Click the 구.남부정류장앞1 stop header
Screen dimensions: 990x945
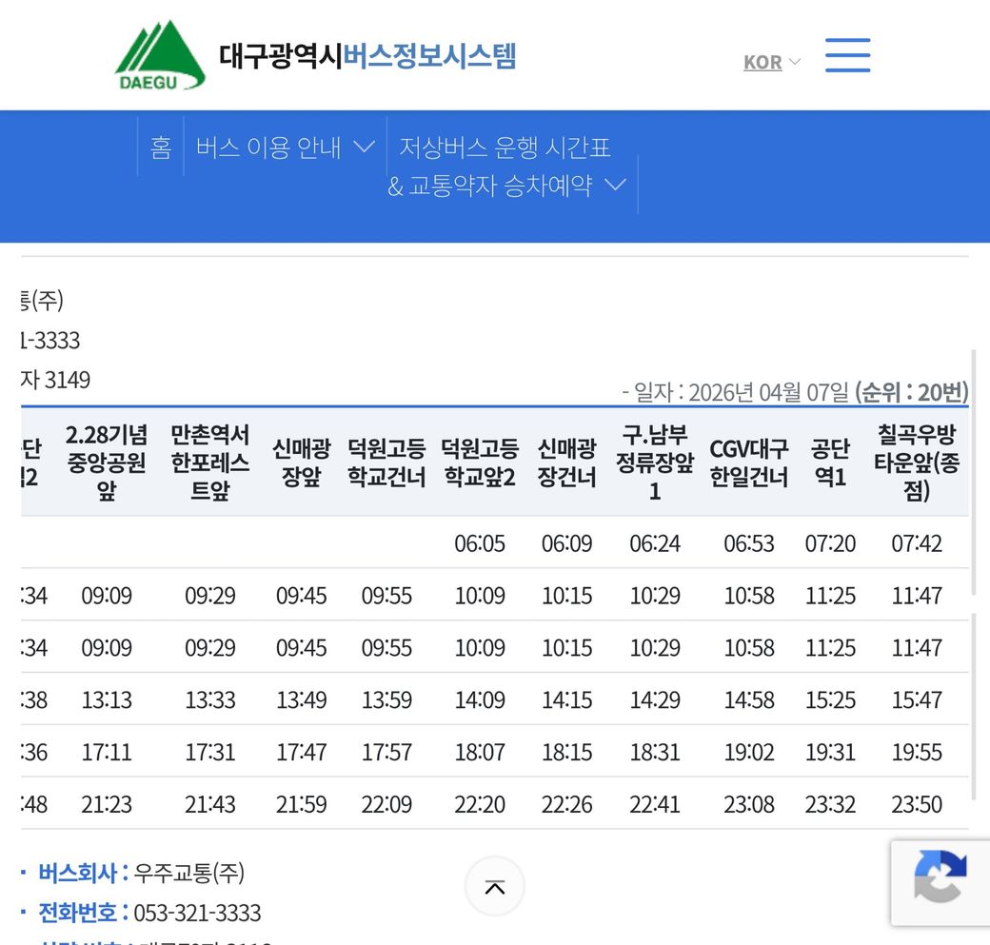point(655,463)
